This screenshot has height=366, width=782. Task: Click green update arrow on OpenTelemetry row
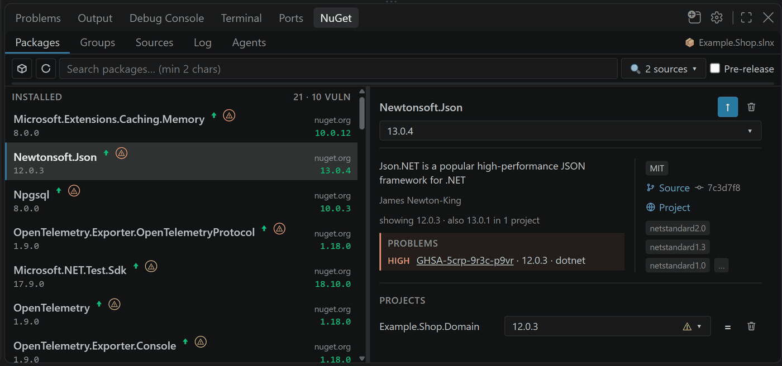99,304
